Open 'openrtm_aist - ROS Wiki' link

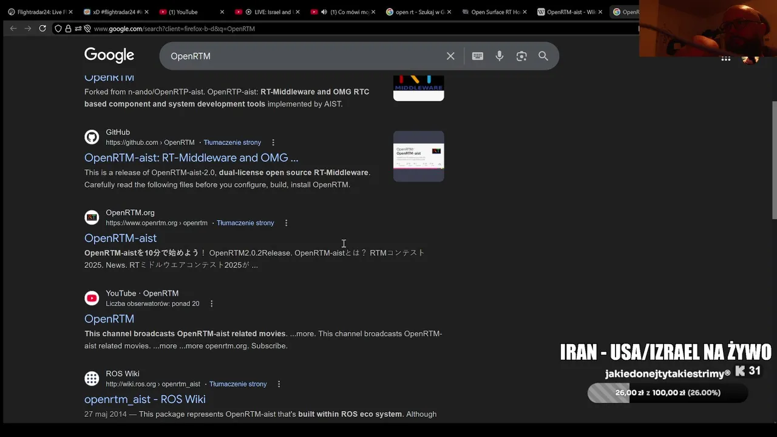pyautogui.click(x=145, y=399)
